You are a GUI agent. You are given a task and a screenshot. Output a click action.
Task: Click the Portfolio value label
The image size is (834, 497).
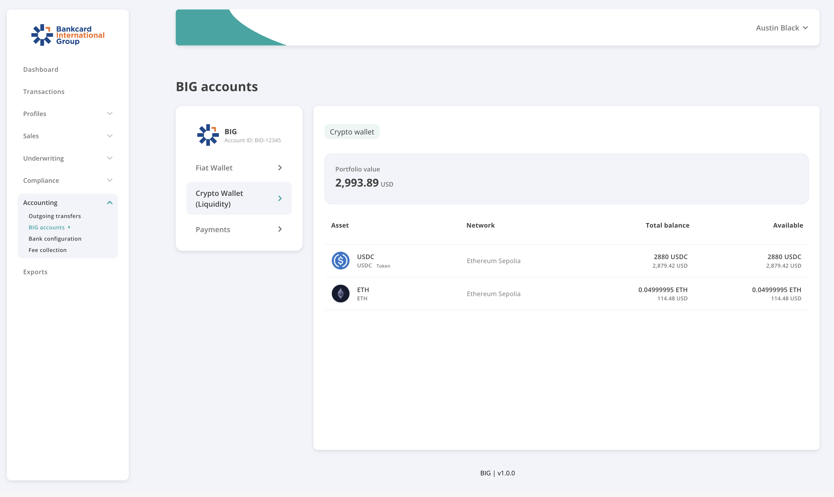click(x=358, y=169)
